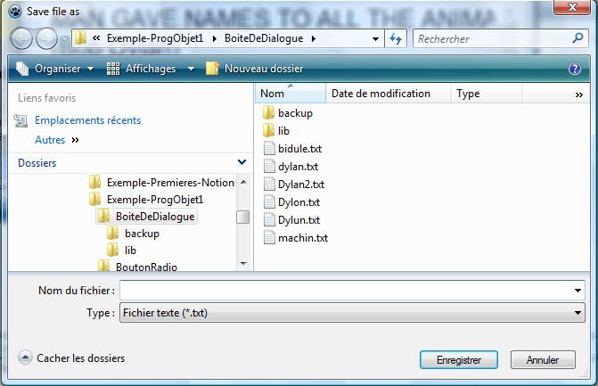
Task: Click the folder tree scroll up arrow
Action: pos(243,182)
